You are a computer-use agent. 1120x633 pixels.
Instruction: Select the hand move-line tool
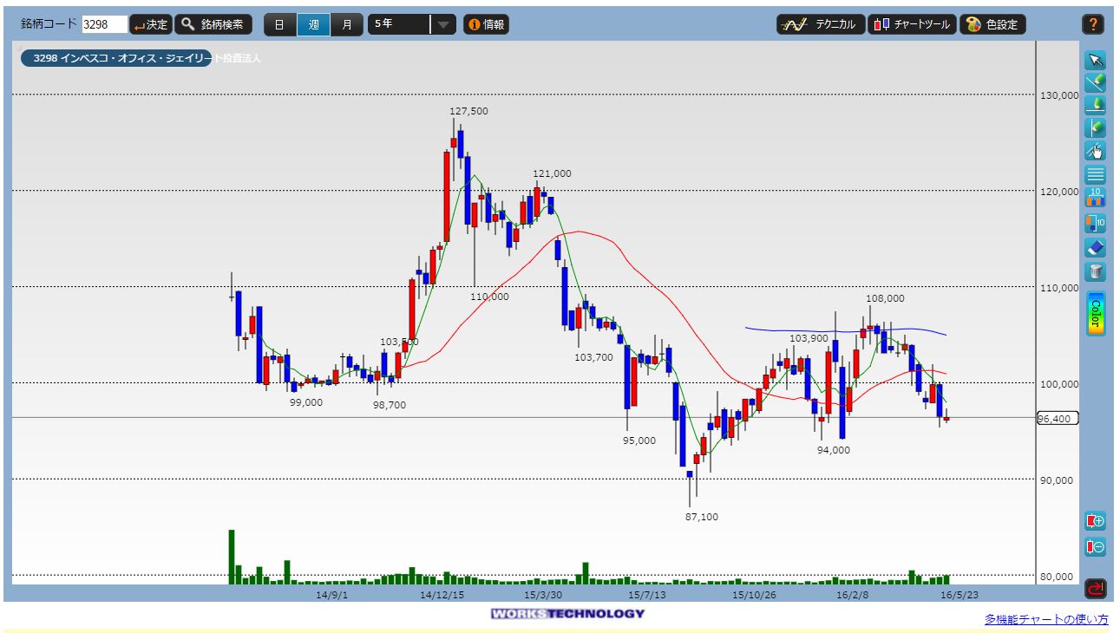pos(1095,151)
